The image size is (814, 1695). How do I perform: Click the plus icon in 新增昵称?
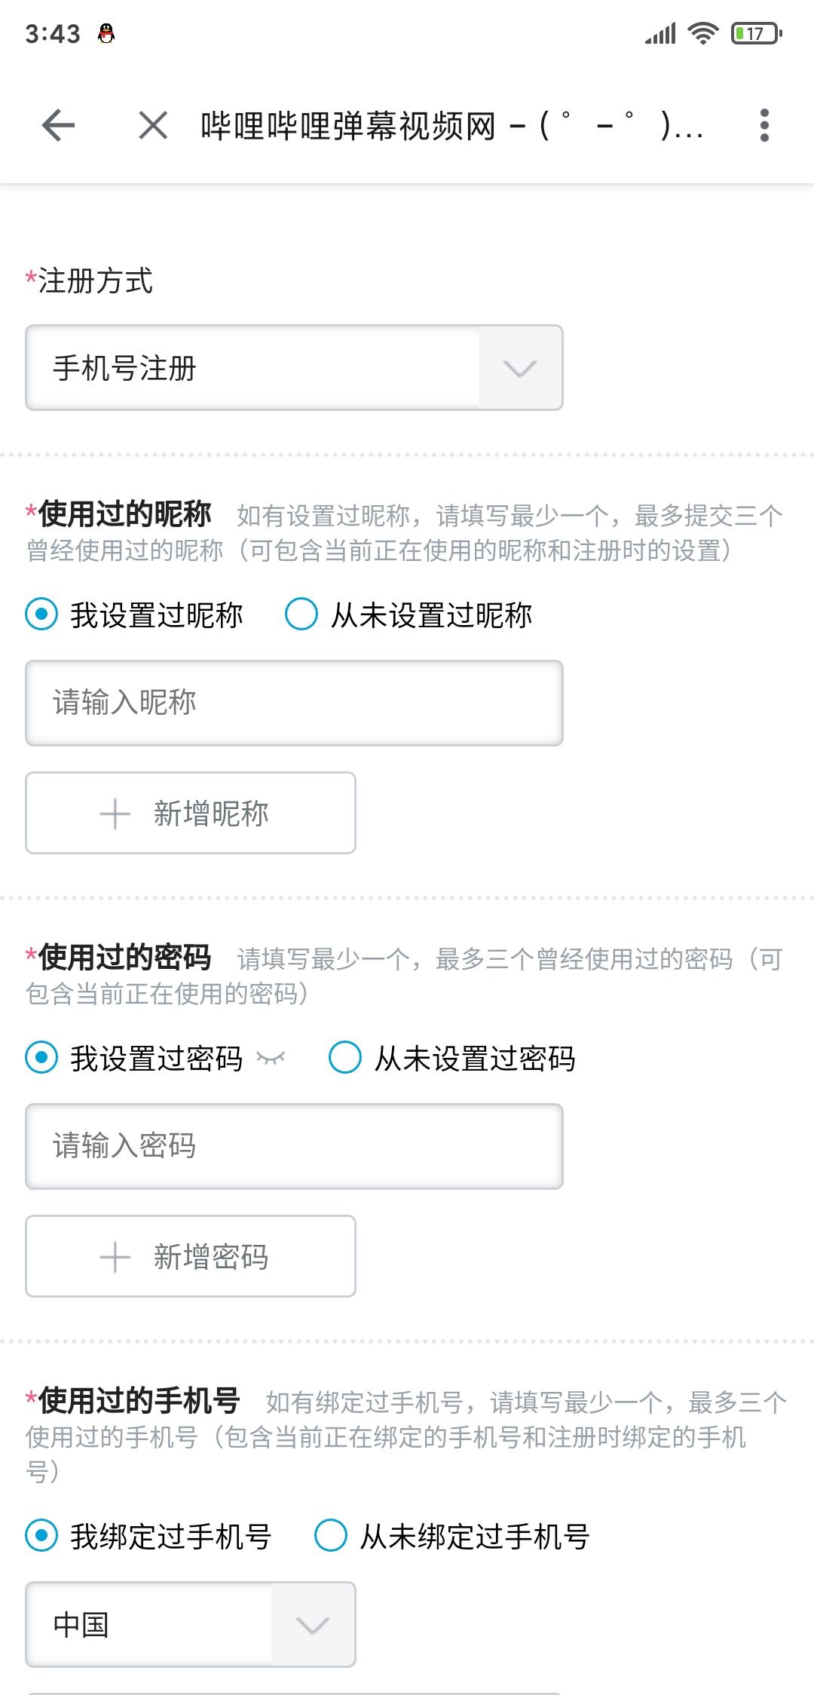coord(115,814)
